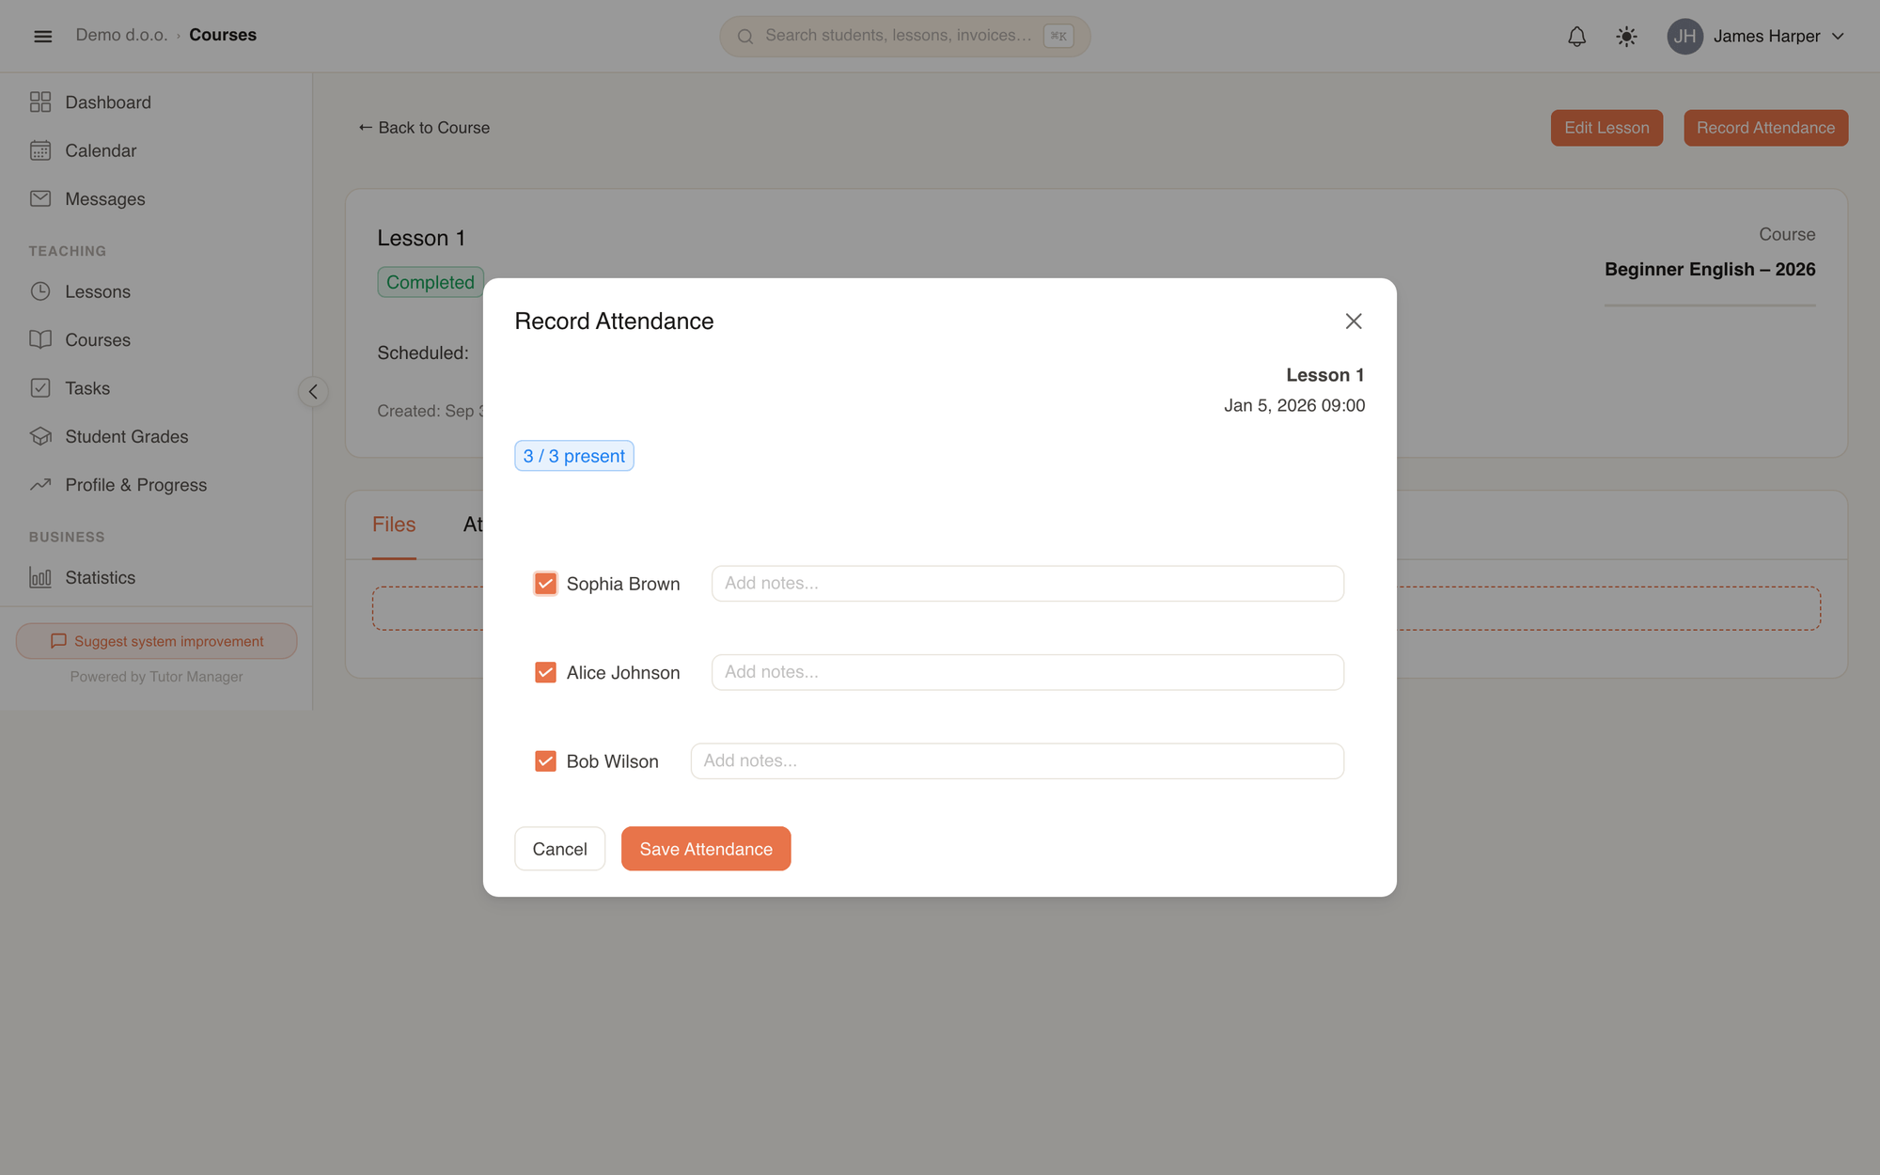Click the Calendar icon in sidebar
This screenshot has width=1880, height=1175.
coord(40,150)
